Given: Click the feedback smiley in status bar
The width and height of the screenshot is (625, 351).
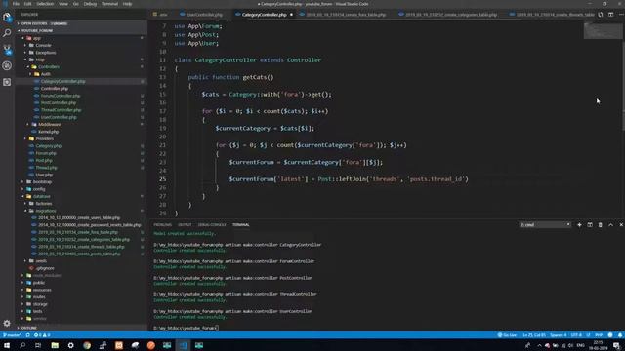Looking at the screenshot, I should (610, 335).
